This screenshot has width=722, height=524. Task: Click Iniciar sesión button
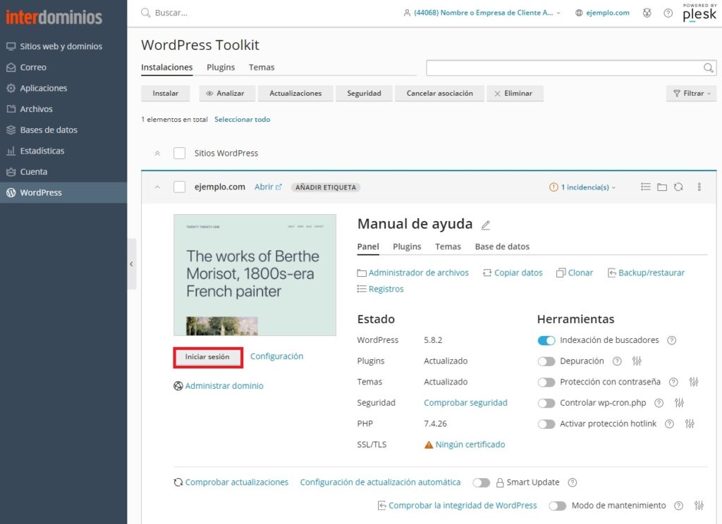(207, 357)
